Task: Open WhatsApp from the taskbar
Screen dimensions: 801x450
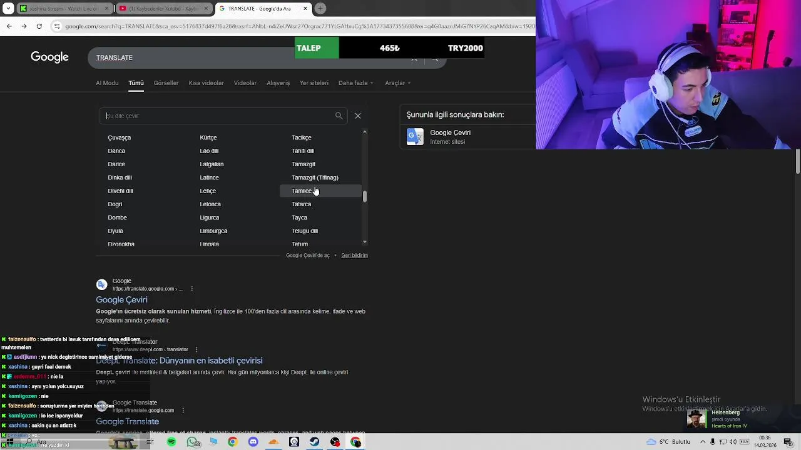Action: 192,442
